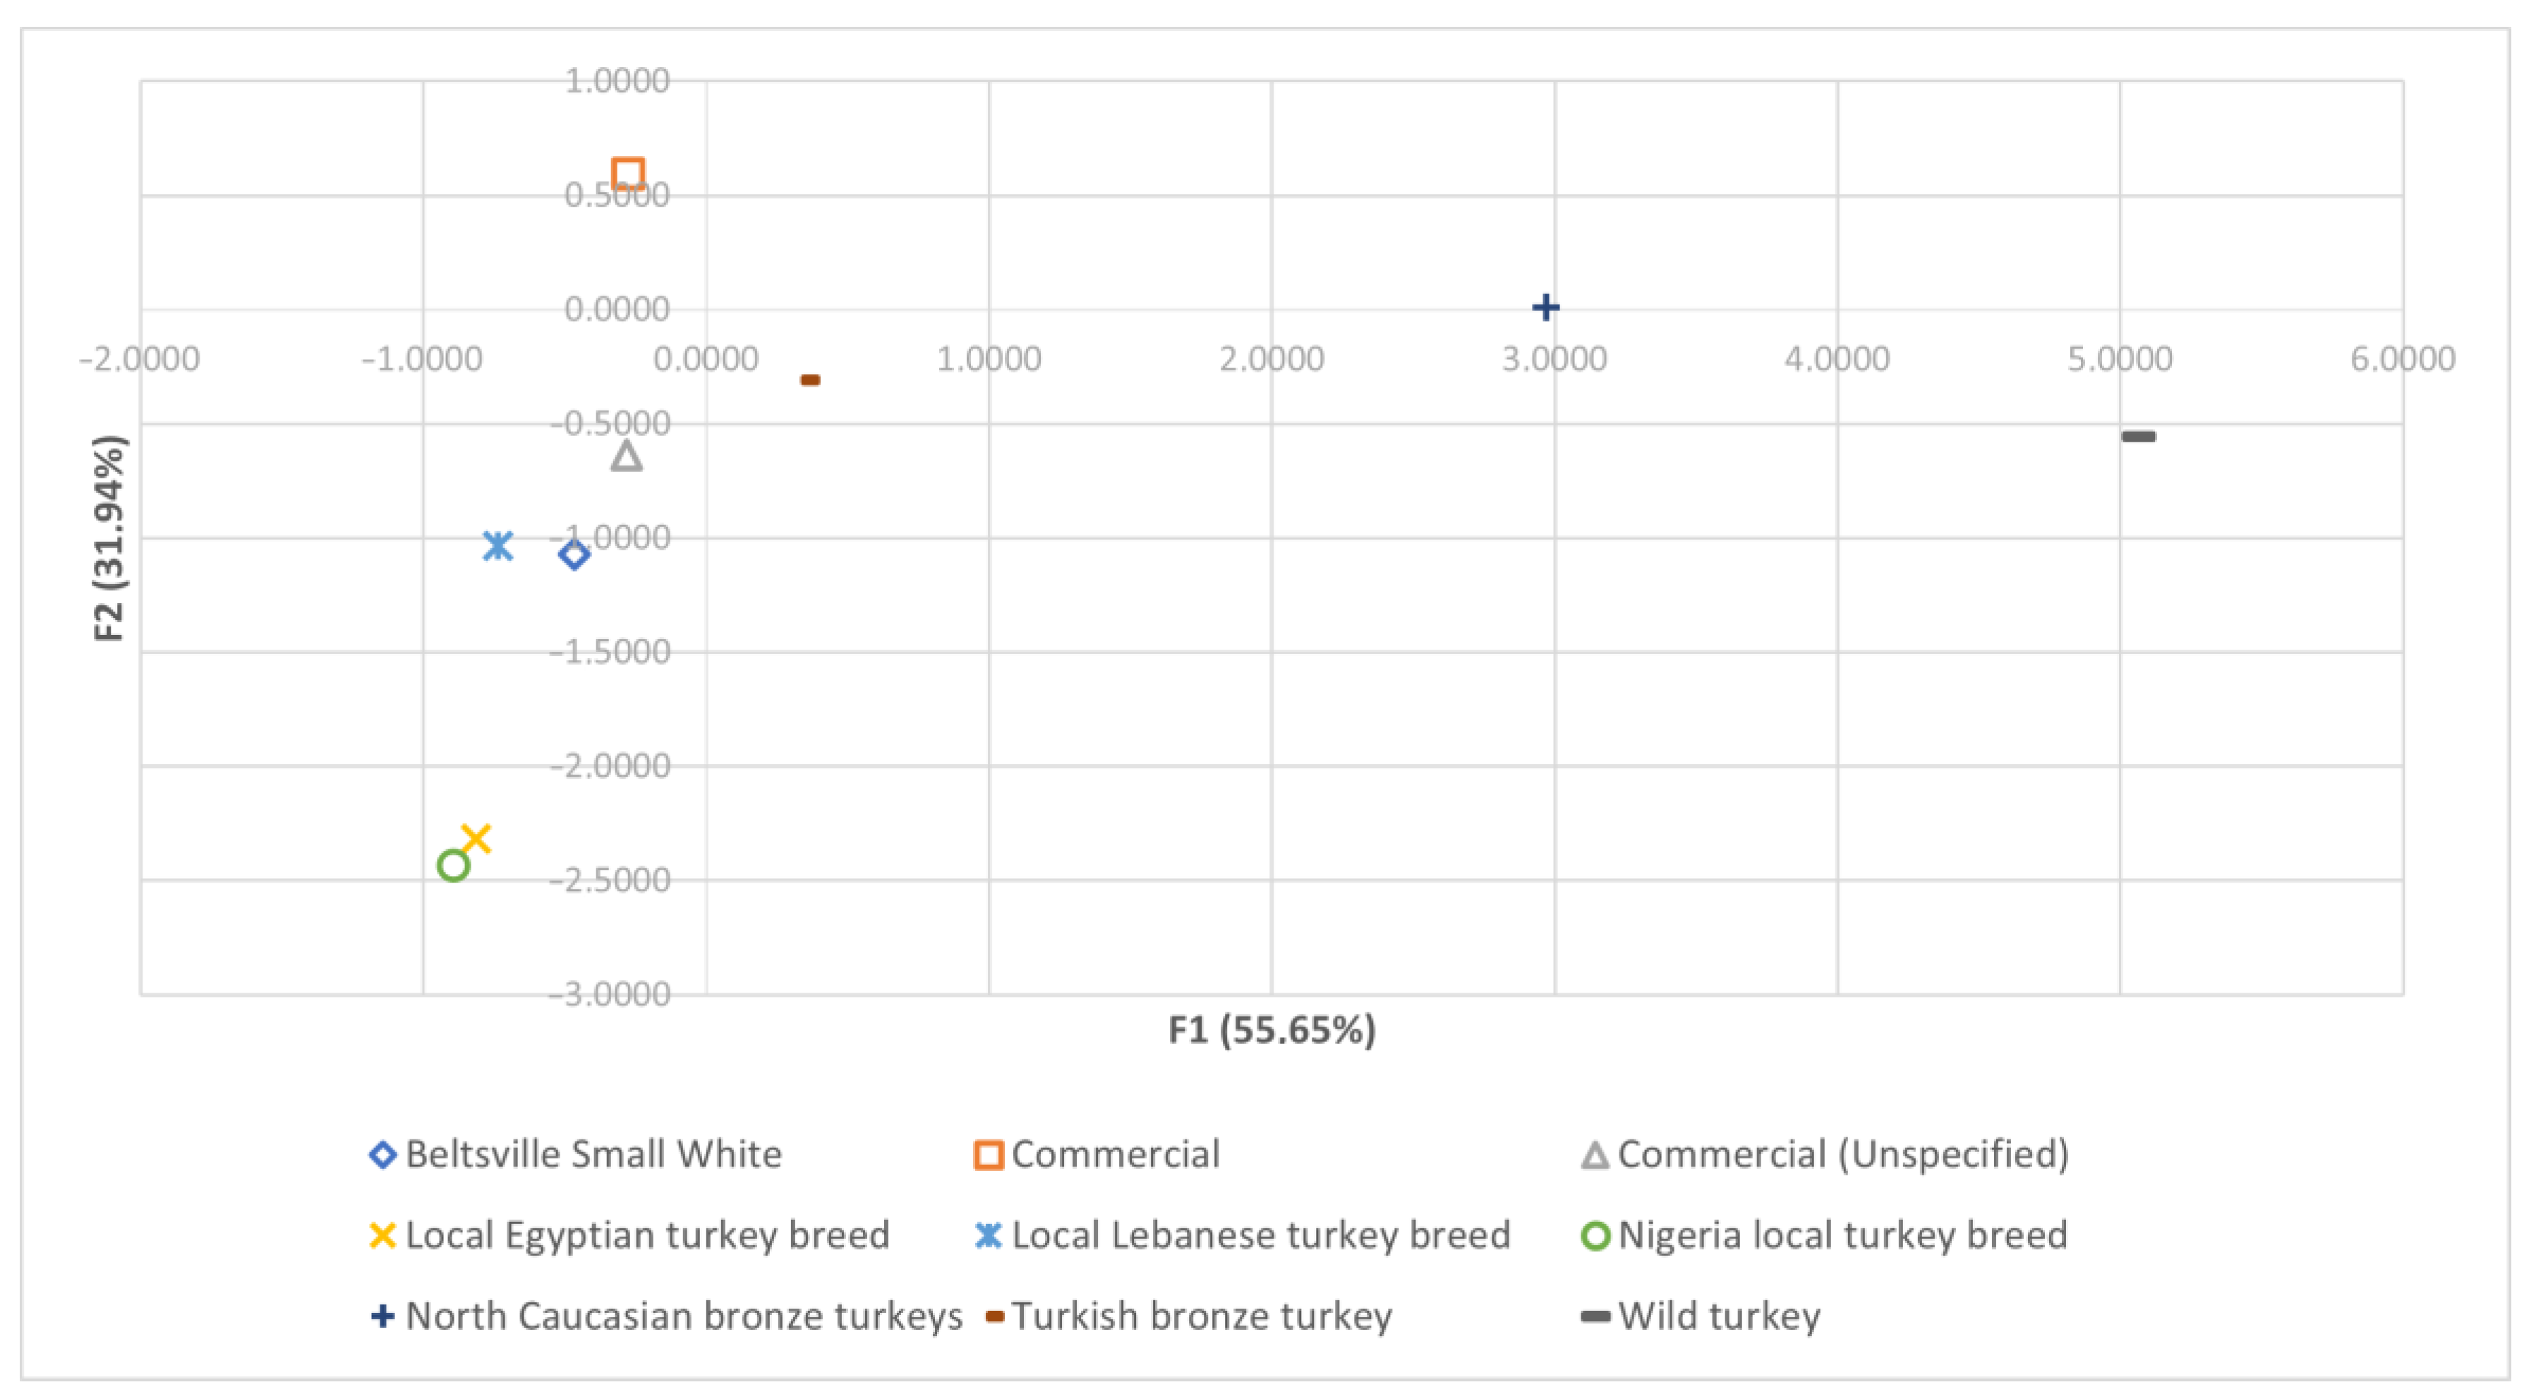Image resolution: width=2536 pixels, height=1399 pixels.
Task: Click Beltsville Small White legend entry
Action: click(593, 1154)
